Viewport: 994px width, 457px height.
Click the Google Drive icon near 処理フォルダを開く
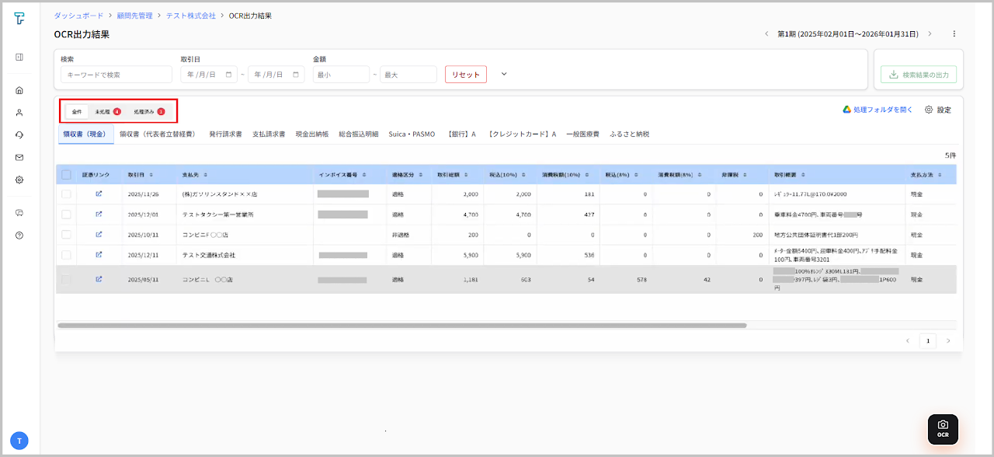point(847,110)
